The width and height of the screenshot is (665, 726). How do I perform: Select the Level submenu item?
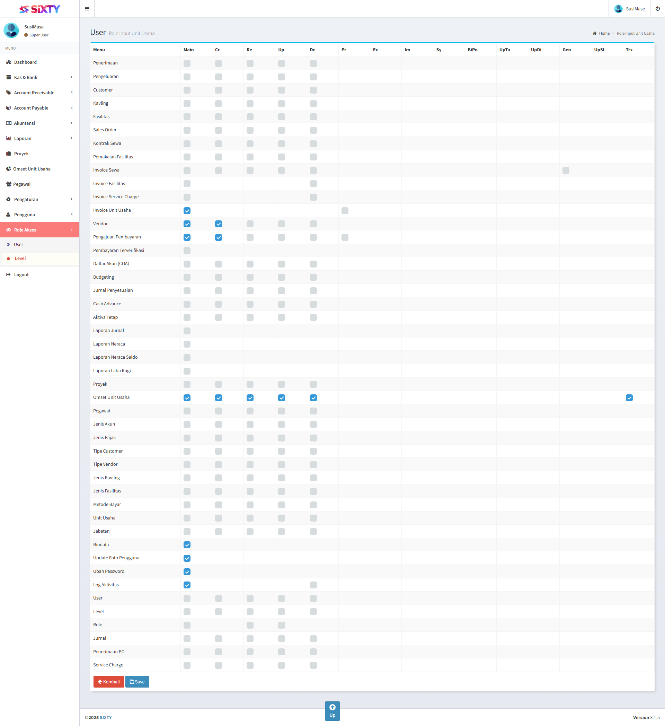click(x=20, y=259)
